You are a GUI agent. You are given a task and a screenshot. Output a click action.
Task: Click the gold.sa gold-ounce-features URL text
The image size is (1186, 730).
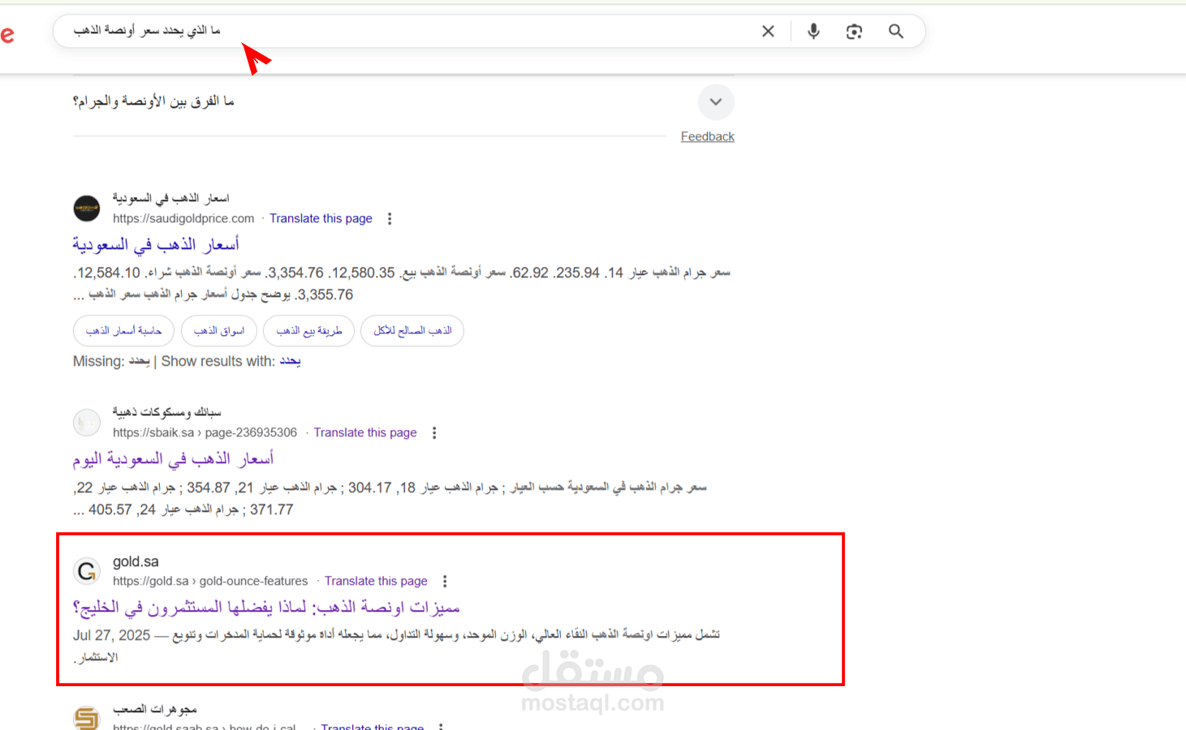[x=210, y=581]
